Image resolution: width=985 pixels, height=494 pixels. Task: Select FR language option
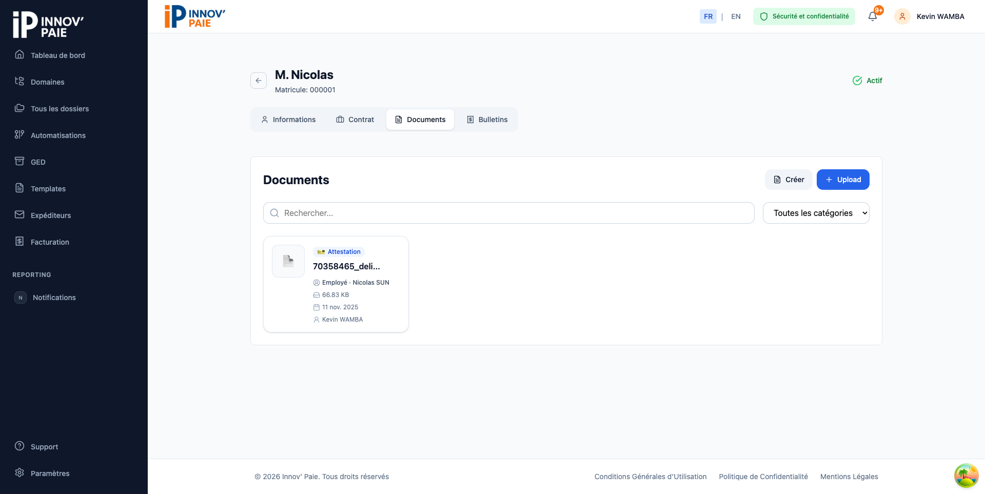pos(708,16)
